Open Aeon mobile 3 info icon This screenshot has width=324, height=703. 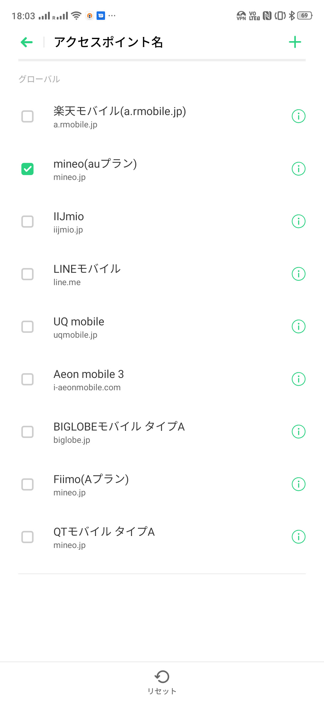[x=298, y=379]
